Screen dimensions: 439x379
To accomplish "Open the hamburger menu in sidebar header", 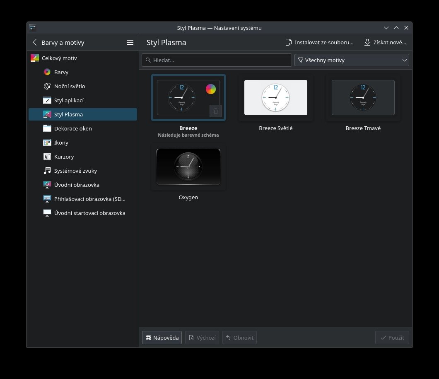I will click(130, 42).
